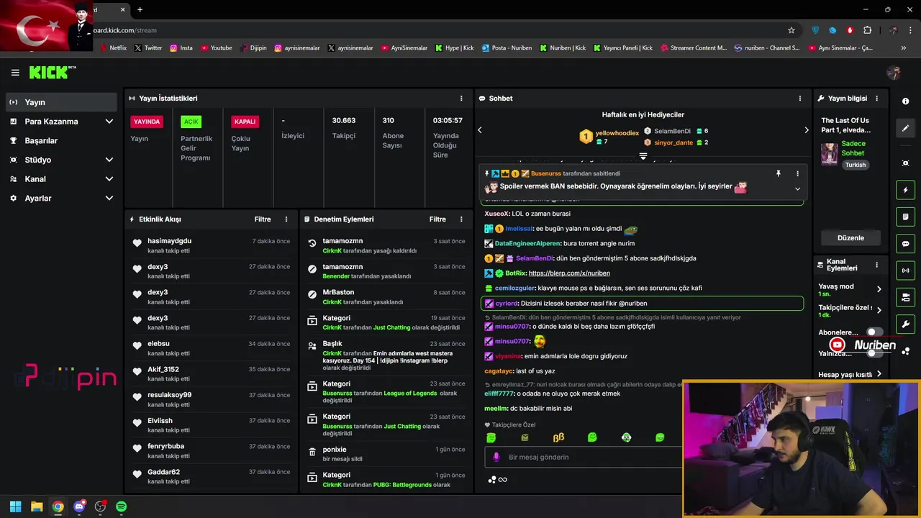The image size is (921, 518).
Task: Click the Düzenle button
Action: [x=850, y=238]
